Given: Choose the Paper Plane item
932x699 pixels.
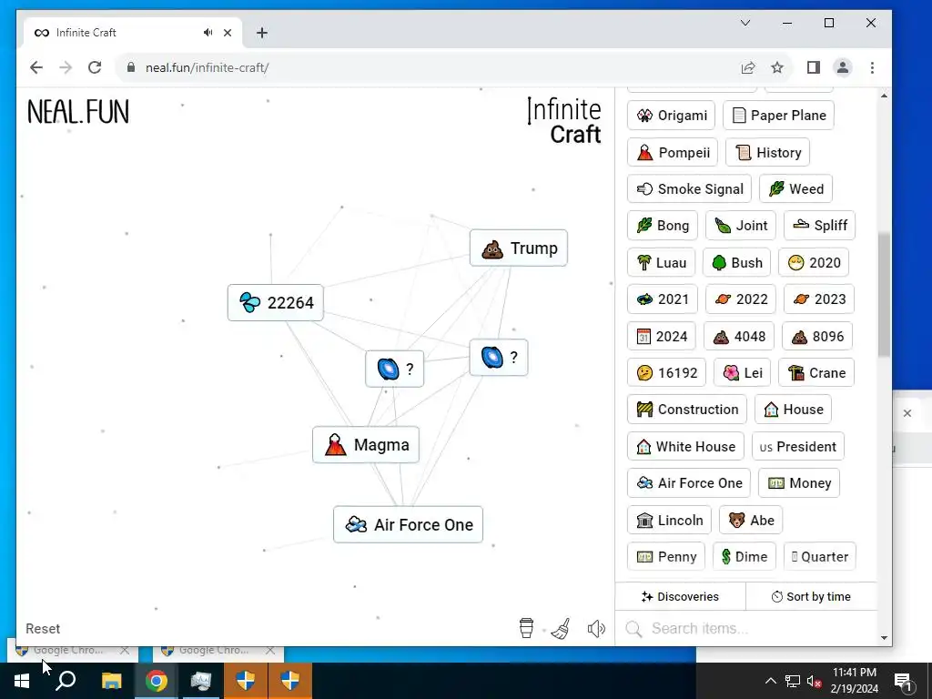Looking at the screenshot, I should 779,116.
